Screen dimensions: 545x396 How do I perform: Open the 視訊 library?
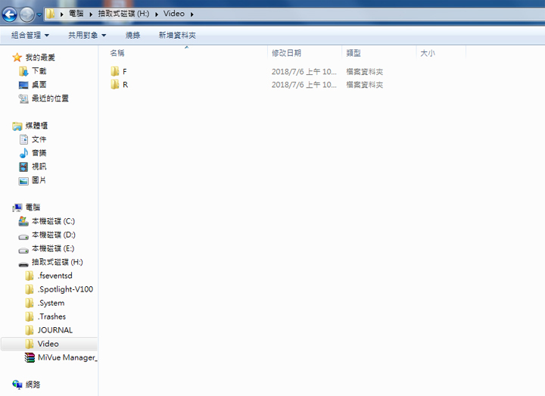click(x=39, y=167)
